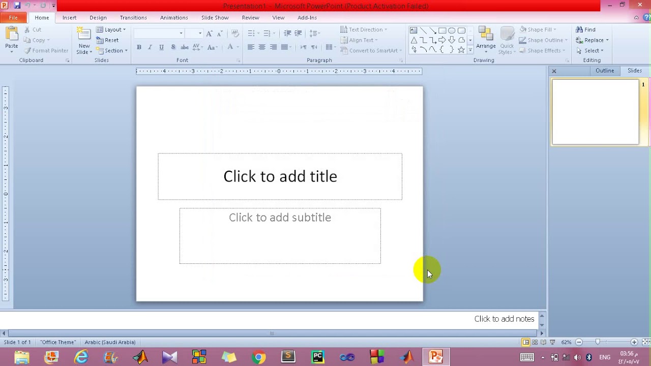Center the text

[x=262, y=47]
